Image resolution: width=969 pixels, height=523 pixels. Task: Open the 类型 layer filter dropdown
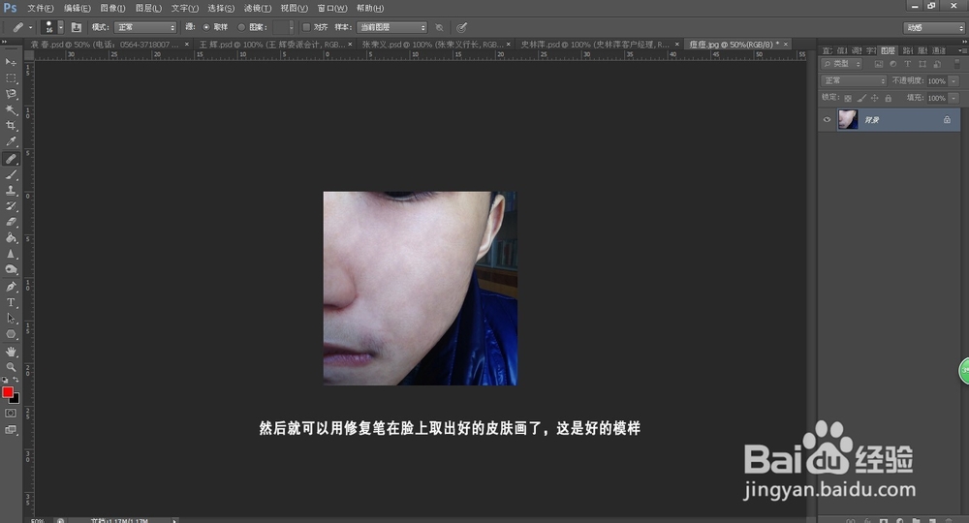(842, 64)
